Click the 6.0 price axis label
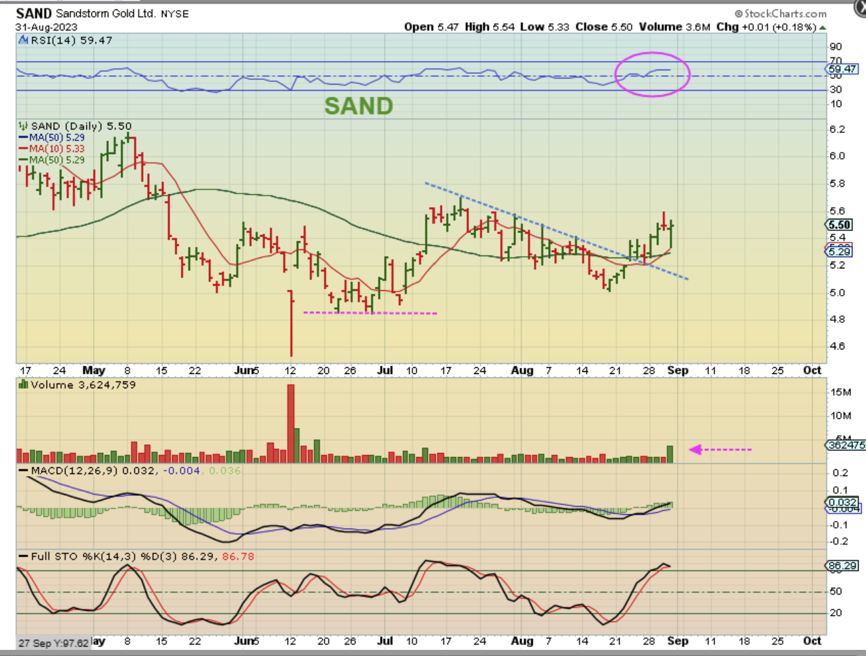This screenshot has height=656, width=866. (x=837, y=156)
